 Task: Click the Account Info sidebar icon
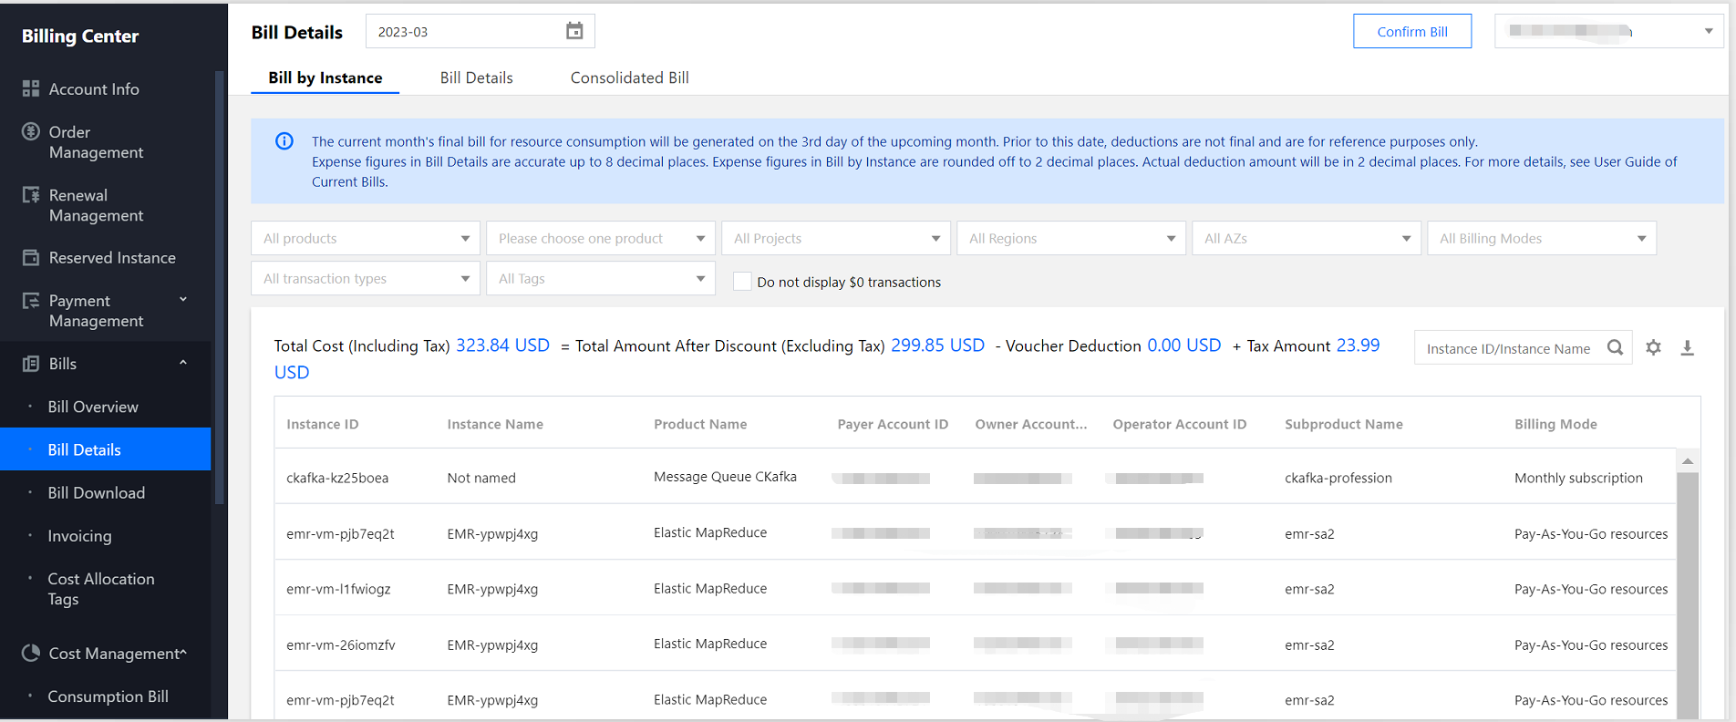(31, 88)
